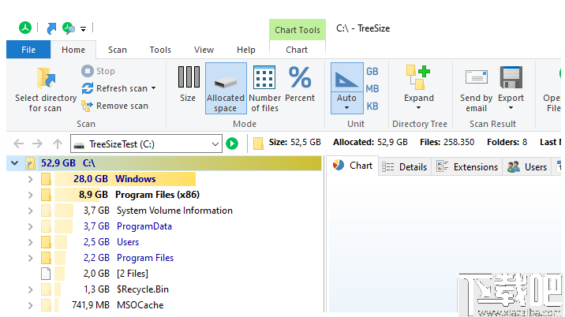
Task: Set unit to GB
Action: pos(372,72)
